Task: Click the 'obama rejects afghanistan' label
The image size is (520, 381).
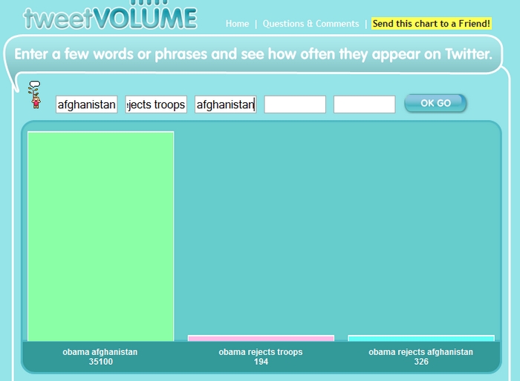Action: click(421, 352)
